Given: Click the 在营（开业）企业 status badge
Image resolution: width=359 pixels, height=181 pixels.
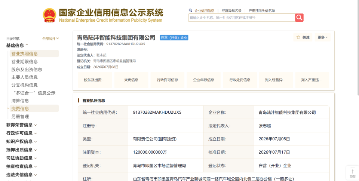Looking at the screenshot, I should (174, 37).
